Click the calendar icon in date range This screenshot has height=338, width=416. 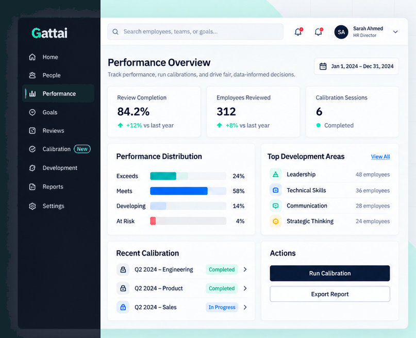(323, 66)
